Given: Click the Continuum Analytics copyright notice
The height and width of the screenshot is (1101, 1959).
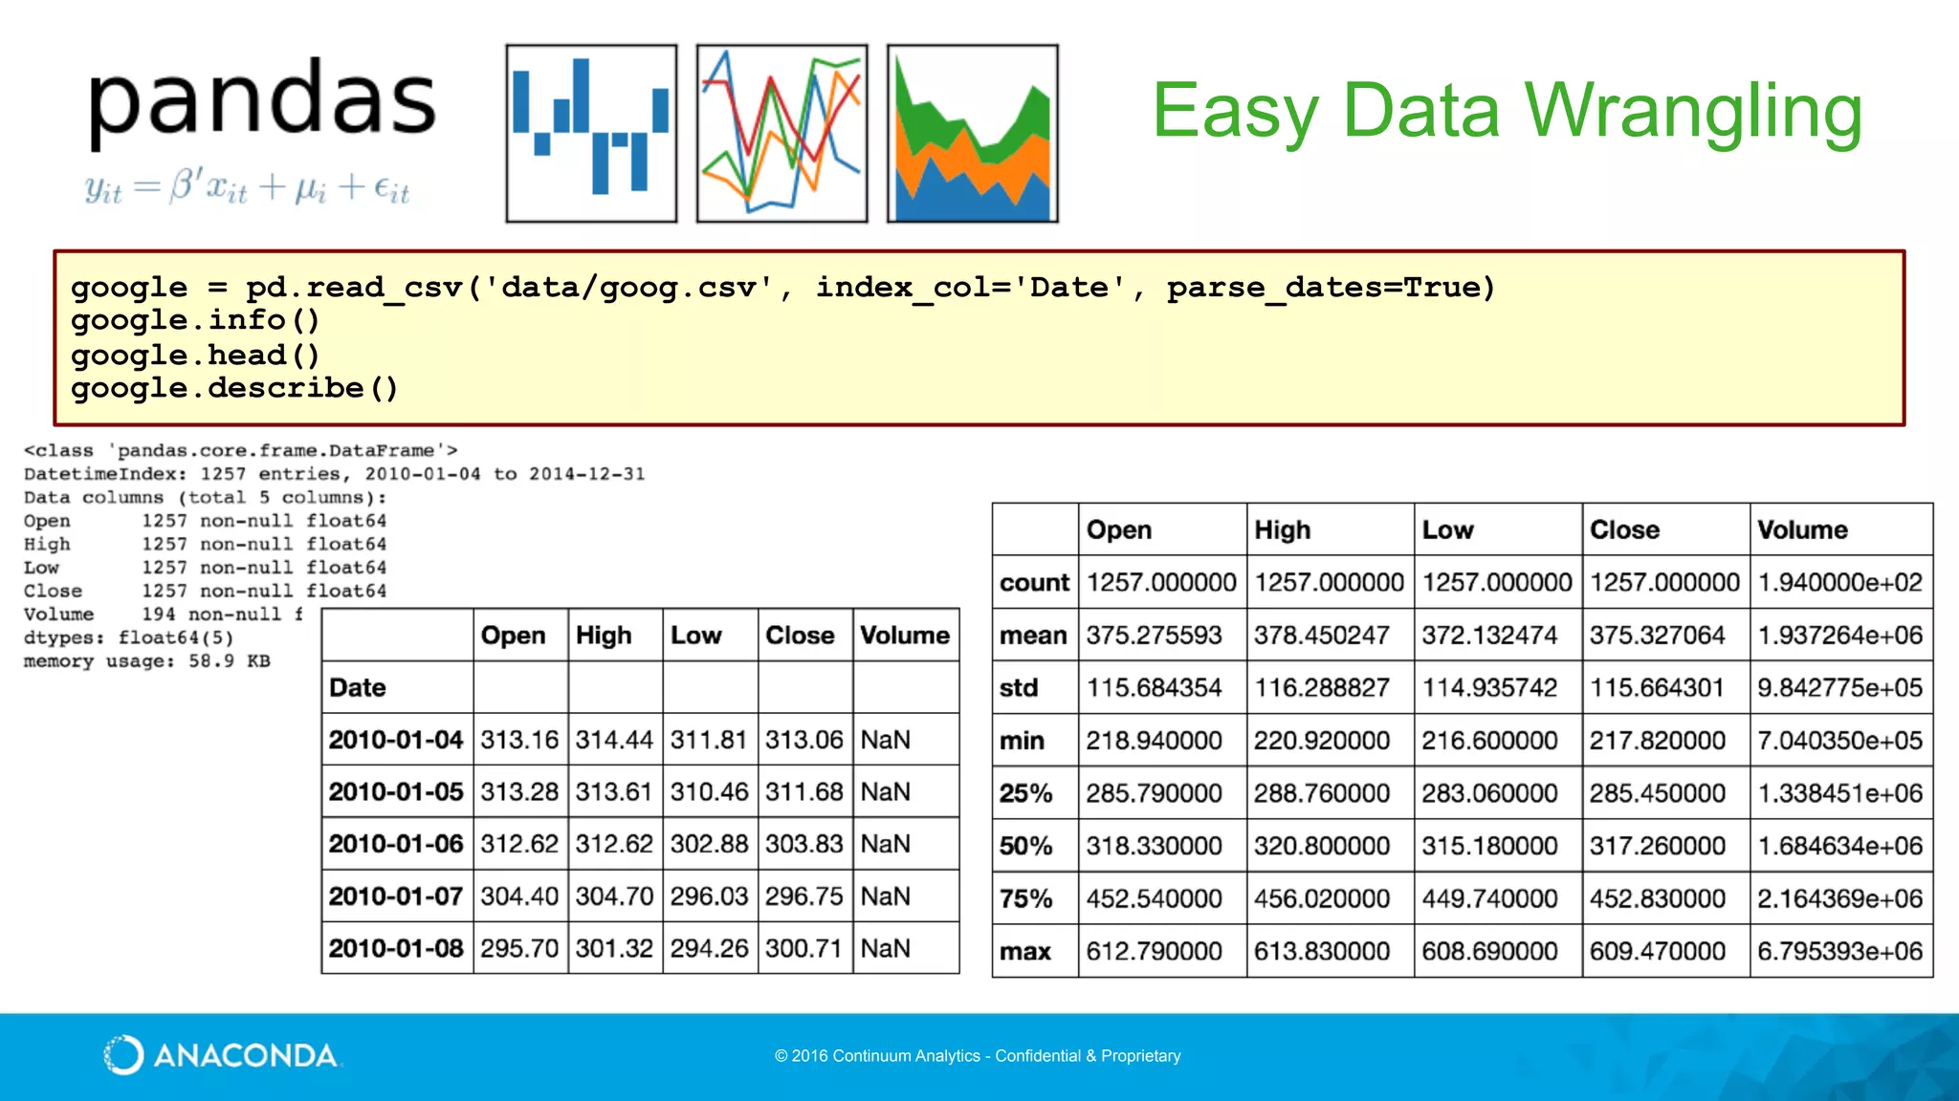Looking at the screenshot, I should [x=978, y=1056].
